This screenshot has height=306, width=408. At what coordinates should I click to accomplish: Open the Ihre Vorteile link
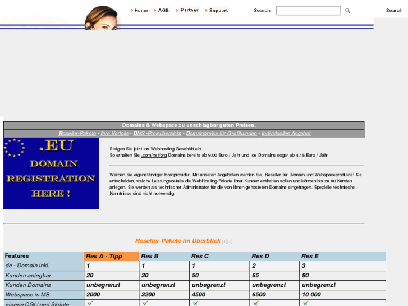pyautogui.click(x=114, y=133)
